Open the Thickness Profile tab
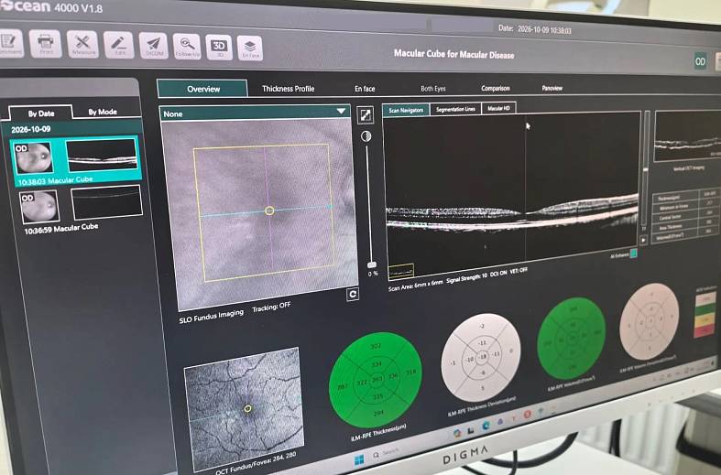The height and width of the screenshot is (475, 721). [288, 88]
